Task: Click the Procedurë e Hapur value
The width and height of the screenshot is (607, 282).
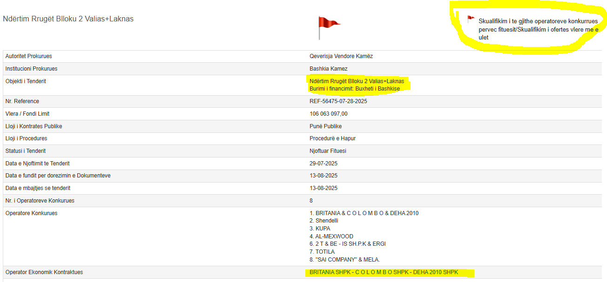Action: (x=332, y=138)
